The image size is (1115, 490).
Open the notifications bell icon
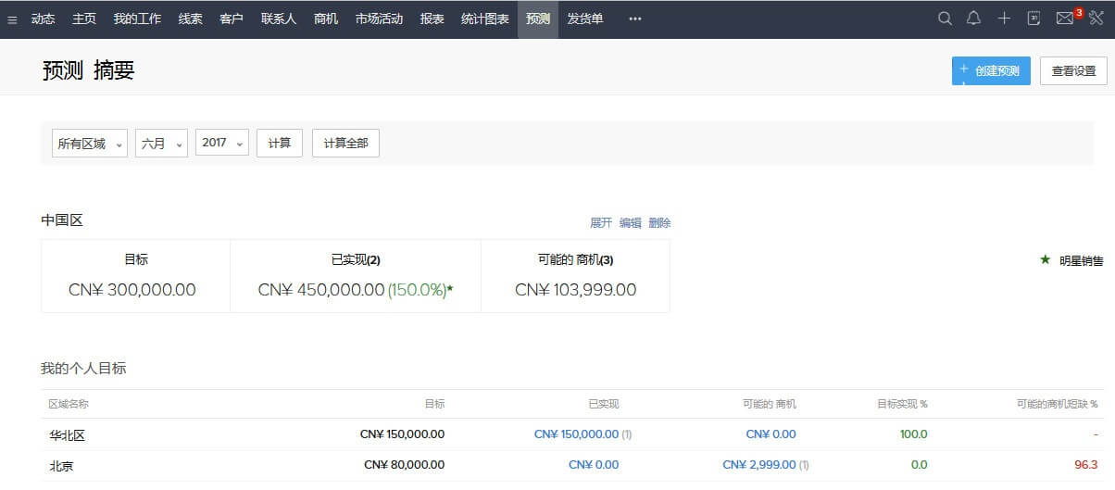pyautogui.click(x=973, y=19)
